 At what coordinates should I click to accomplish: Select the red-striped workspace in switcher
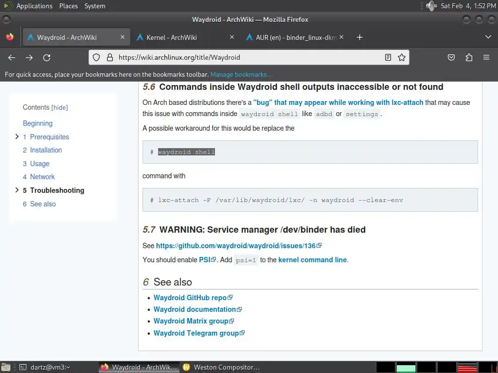click(467, 367)
